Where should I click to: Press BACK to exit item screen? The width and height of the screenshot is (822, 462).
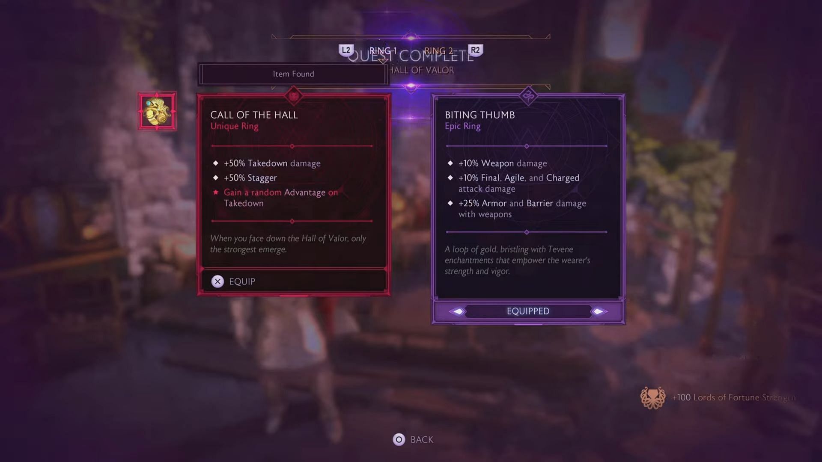pos(411,439)
